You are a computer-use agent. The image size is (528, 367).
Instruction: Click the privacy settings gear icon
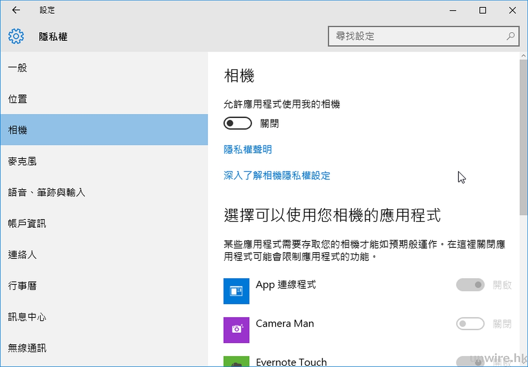tap(16, 36)
